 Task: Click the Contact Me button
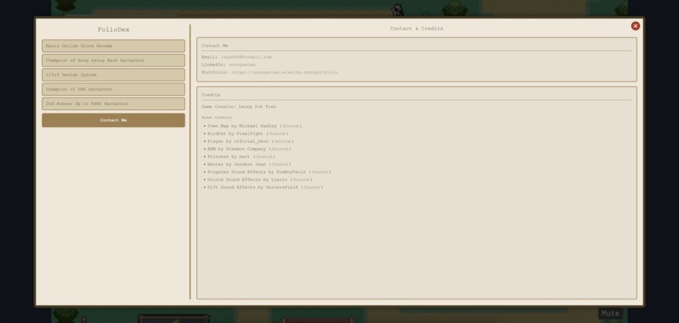point(114,120)
